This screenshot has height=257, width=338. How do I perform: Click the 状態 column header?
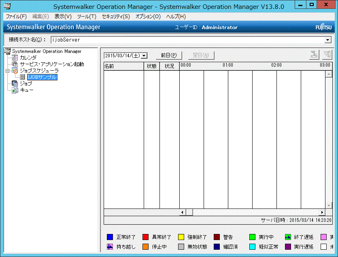[152, 66]
